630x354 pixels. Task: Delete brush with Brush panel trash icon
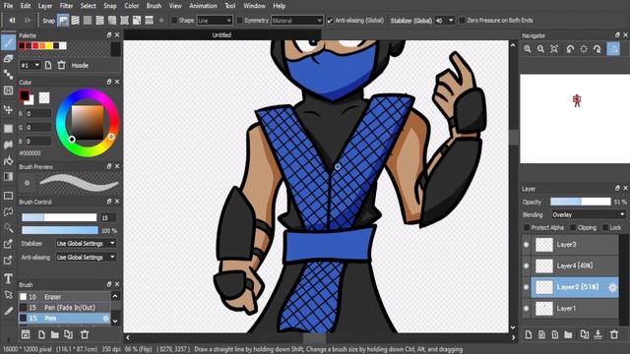pyautogui.click(x=85, y=334)
